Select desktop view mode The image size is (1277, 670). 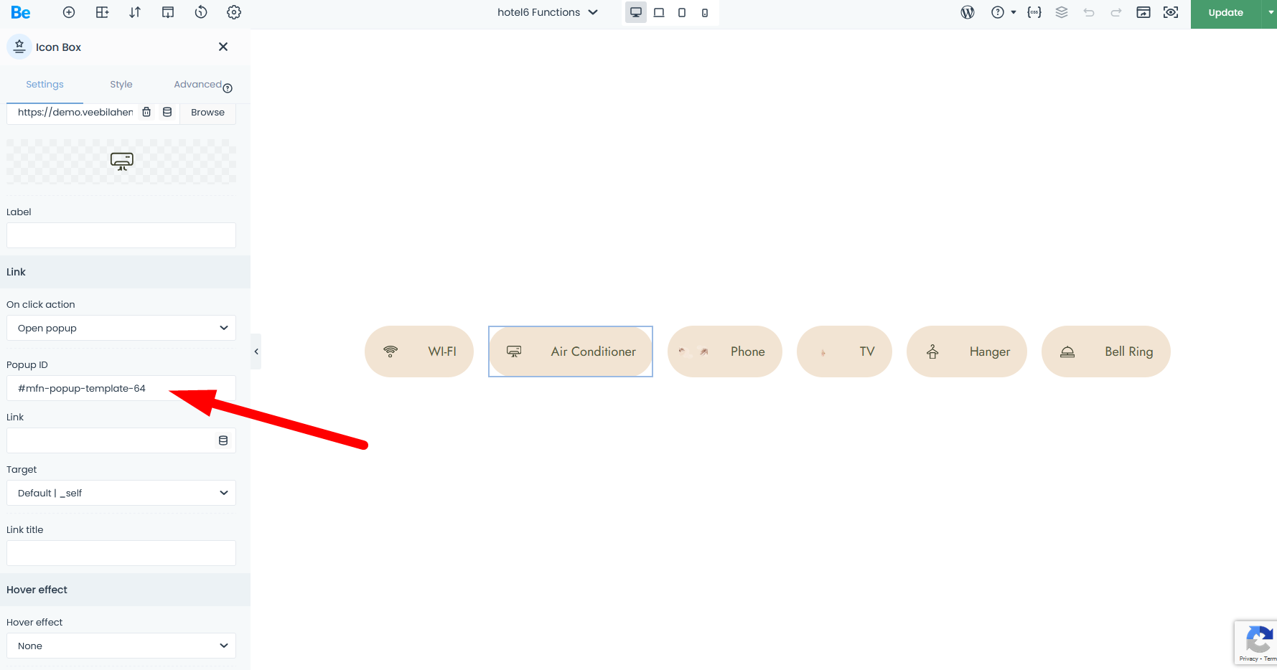coord(636,12)
